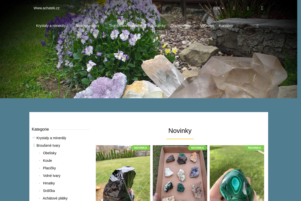Click the icon at the end of the navigation menu row
Screen dimensions: 301x201
[258, 26]
